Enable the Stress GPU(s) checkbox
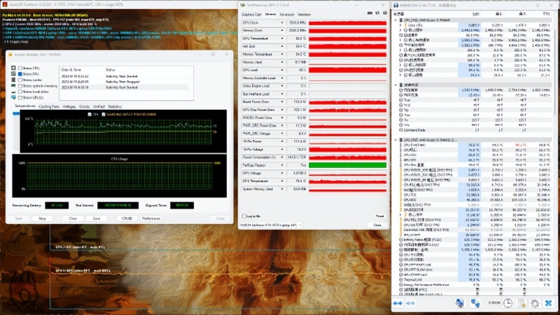This screenshot has width=560, height=315. tap(20, 97)
